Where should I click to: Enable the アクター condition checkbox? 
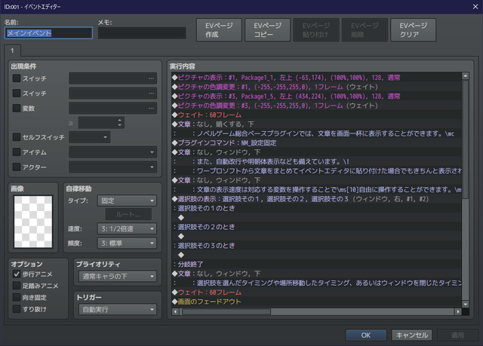coord(17,167)
